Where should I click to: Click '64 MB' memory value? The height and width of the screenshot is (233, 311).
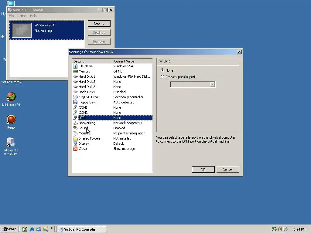click(118, 71)
